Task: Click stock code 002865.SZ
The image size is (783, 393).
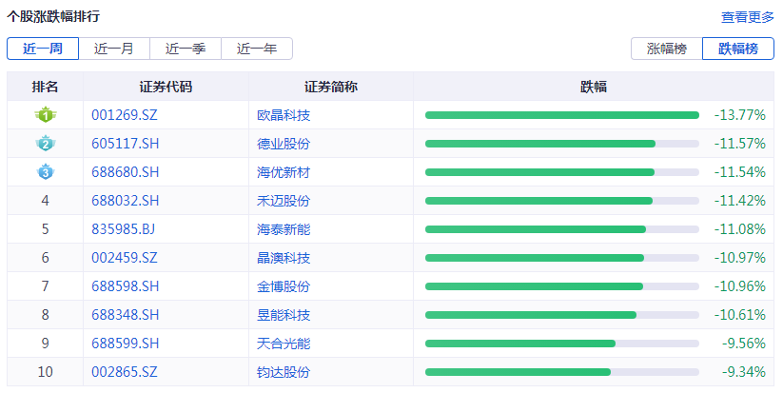Action: tap(125, 372)
